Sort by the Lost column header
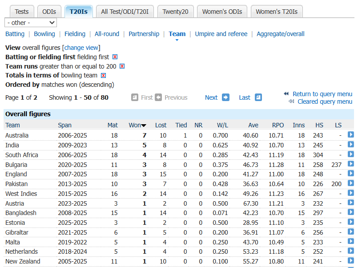Image resolution: width=358 pixels, height=268 pixels. click(x=161, y=125)
